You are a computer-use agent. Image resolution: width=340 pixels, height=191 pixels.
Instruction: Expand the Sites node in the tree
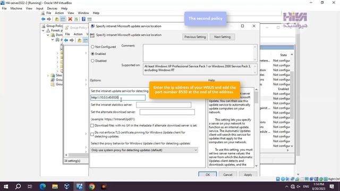pyautogui.click(x=48, y=75)
